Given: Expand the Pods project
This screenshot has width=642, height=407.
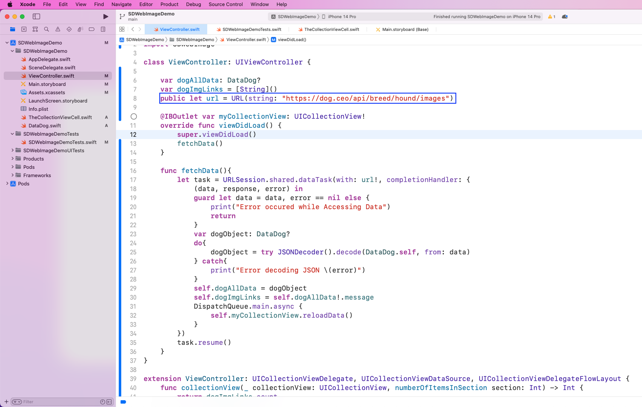Looking at the screenshot, I should point(7,184).
